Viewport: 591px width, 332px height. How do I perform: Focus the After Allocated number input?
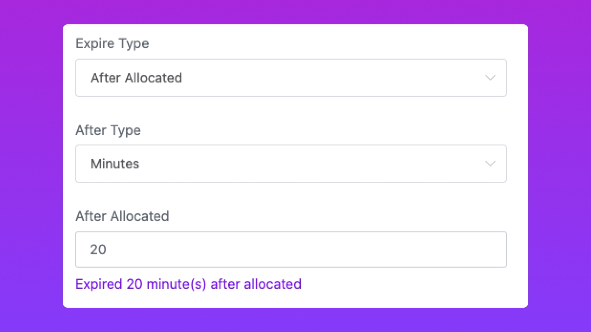click(x=291, y=249)
